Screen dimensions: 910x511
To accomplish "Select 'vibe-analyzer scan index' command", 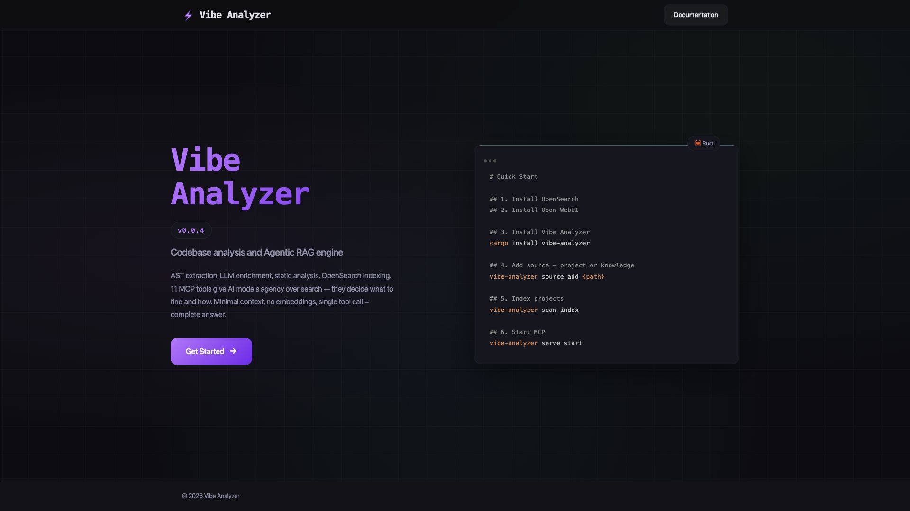I will click(534, 310).
